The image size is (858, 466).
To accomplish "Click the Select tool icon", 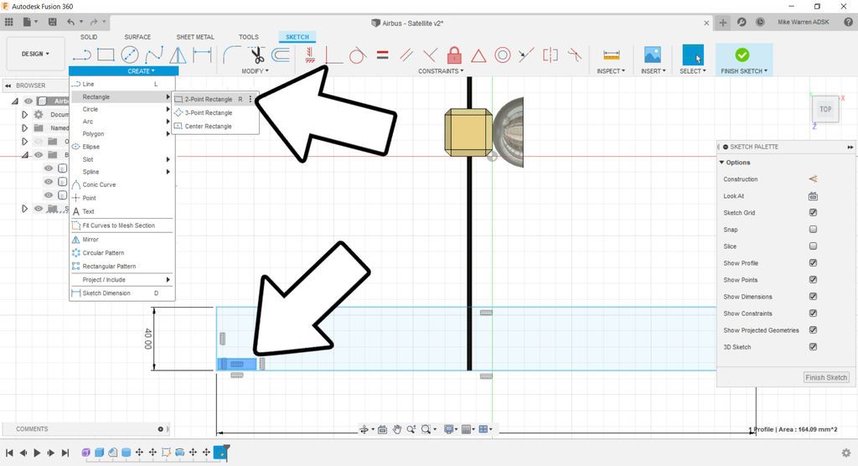I will click(693, 54).
